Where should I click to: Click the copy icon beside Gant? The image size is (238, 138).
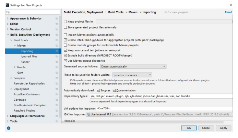pyautogui.click(x=57, y=73)
